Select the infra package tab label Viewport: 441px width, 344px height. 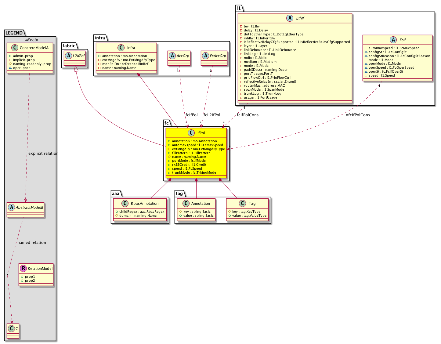coord(100,38)
